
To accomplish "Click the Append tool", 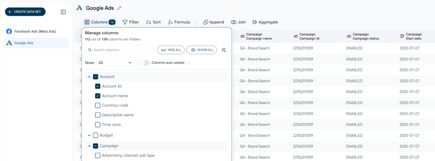I will point(214,22).
